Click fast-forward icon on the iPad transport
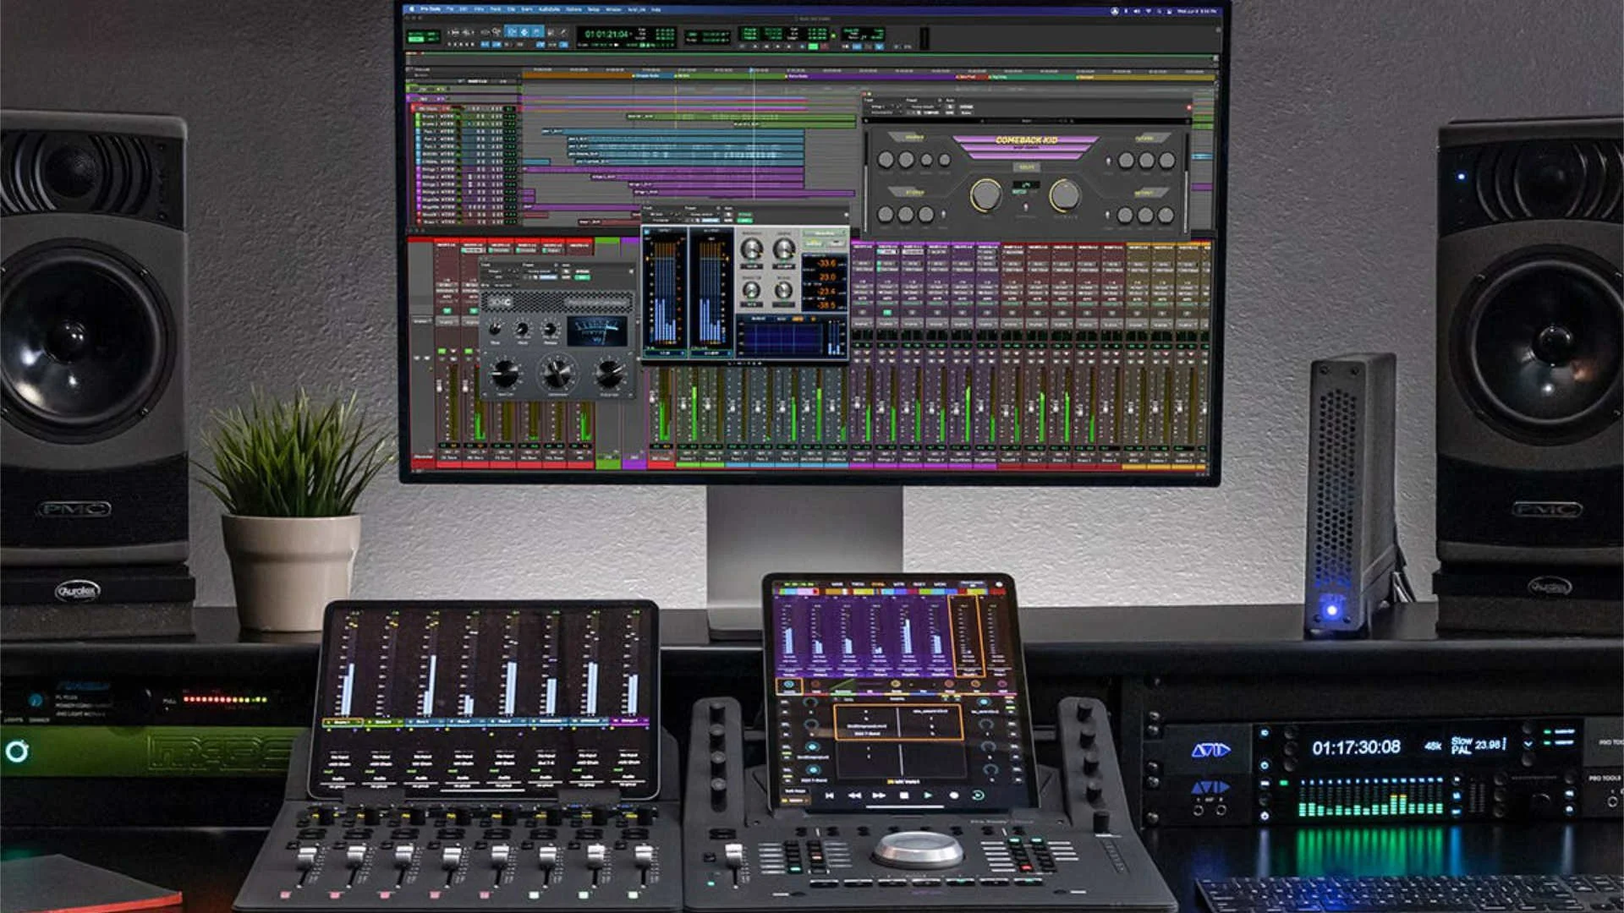The height and width of the screenshot is (913, 1624). click(879, 795)
